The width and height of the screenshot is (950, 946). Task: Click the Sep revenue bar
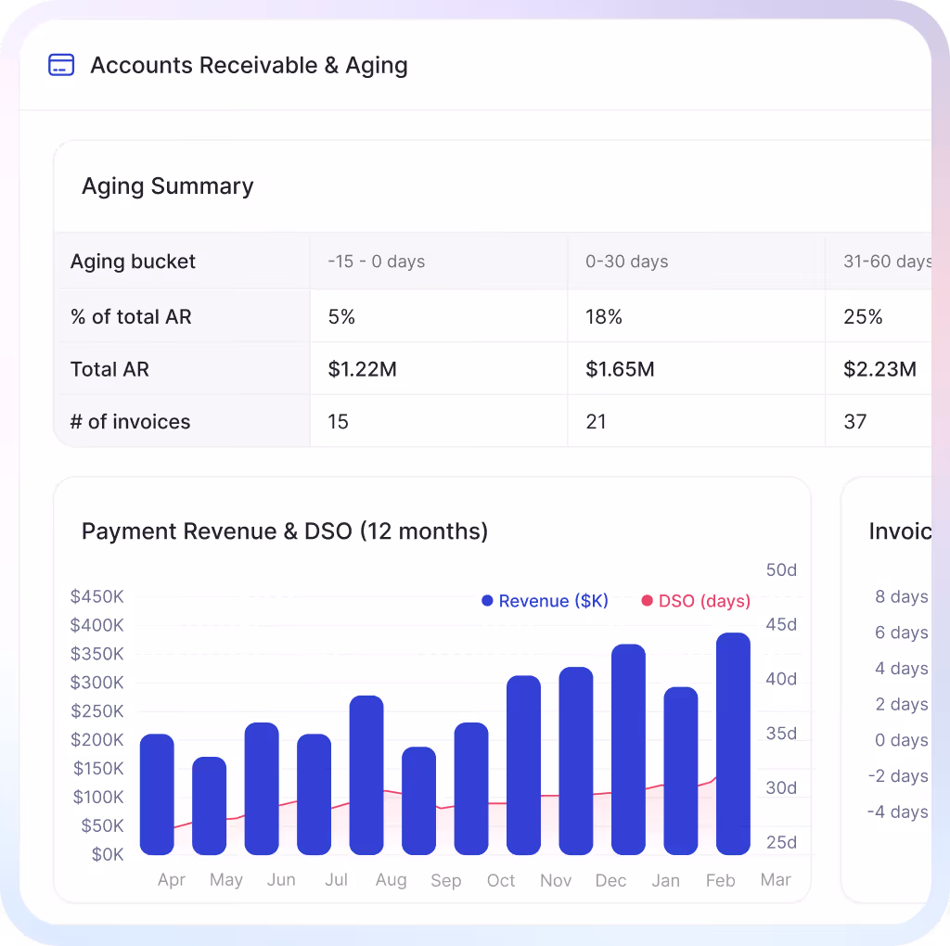(418, 800)
